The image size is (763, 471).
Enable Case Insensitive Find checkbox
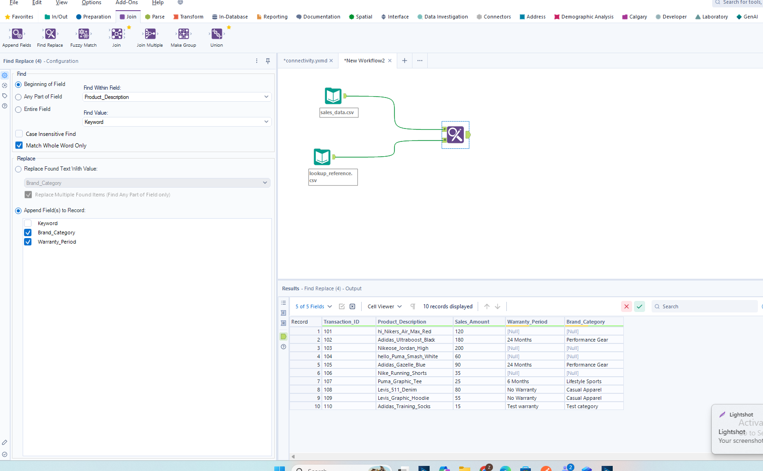(x=19, y=134)
